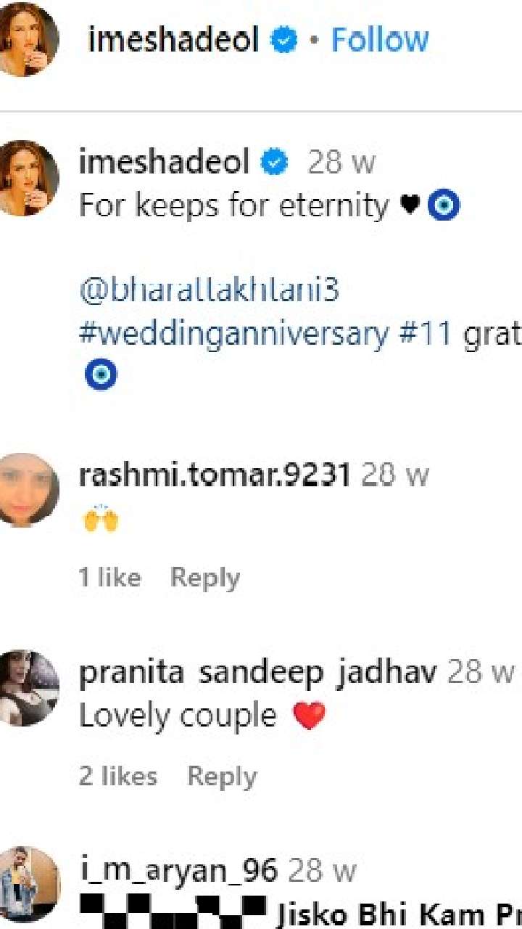Image resolution: width=522 pixels, height=929 pixels.
Task: Click verified badge next to caption username
Action: pyautogui.click(x=275, y=163)
